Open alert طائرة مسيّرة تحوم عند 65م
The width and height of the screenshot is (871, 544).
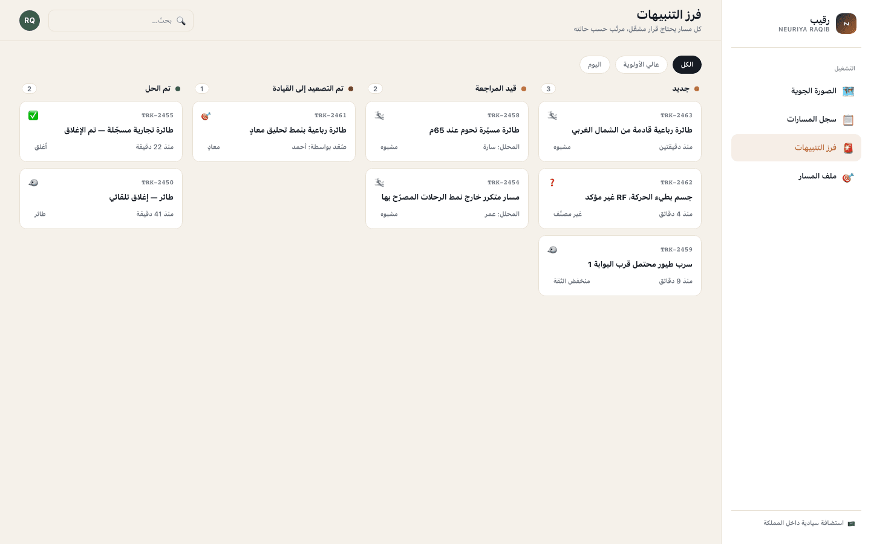click(447, 131)
